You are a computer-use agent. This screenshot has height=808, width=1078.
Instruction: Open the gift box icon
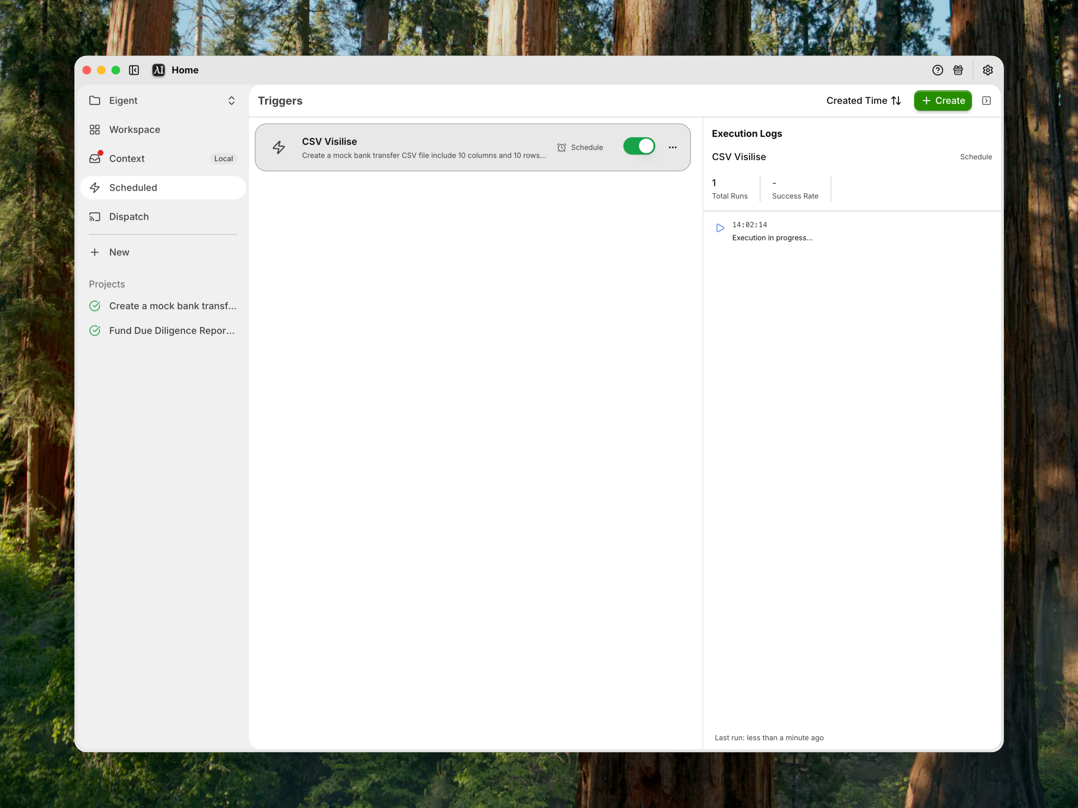tap(958, 70)
